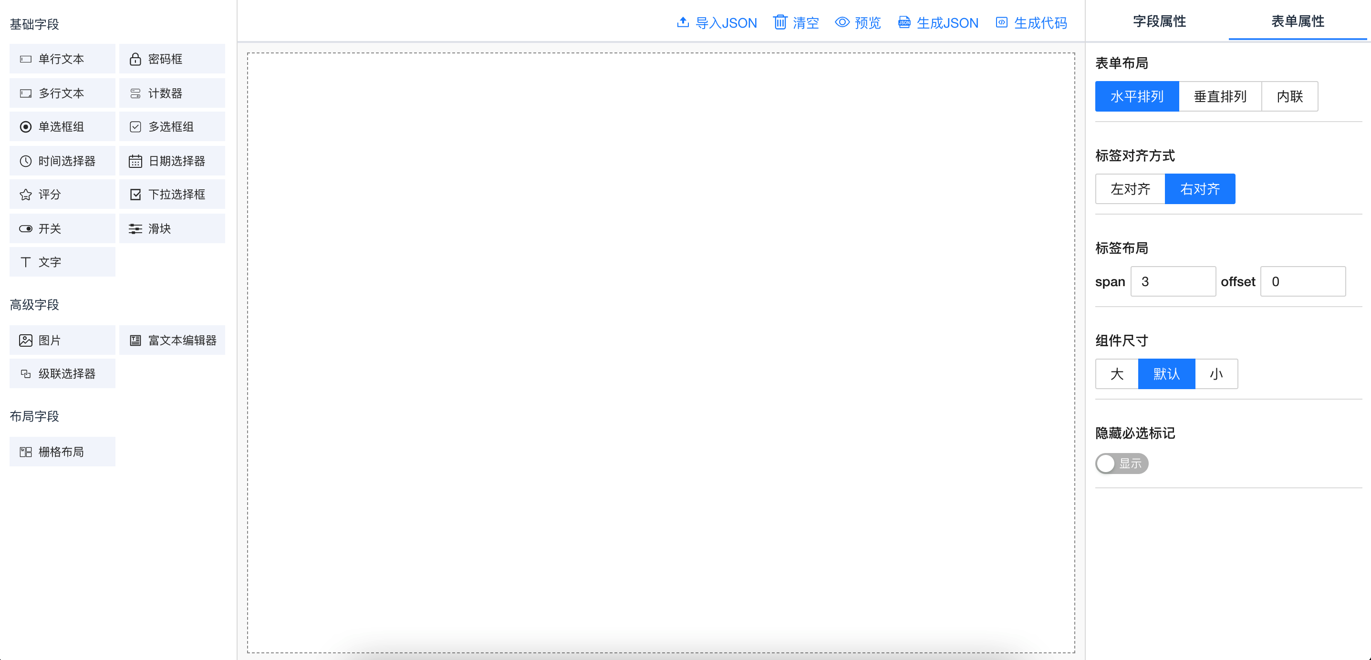
Task: Choose 垂直排列 form layout option
Action: coord(1219,97)
